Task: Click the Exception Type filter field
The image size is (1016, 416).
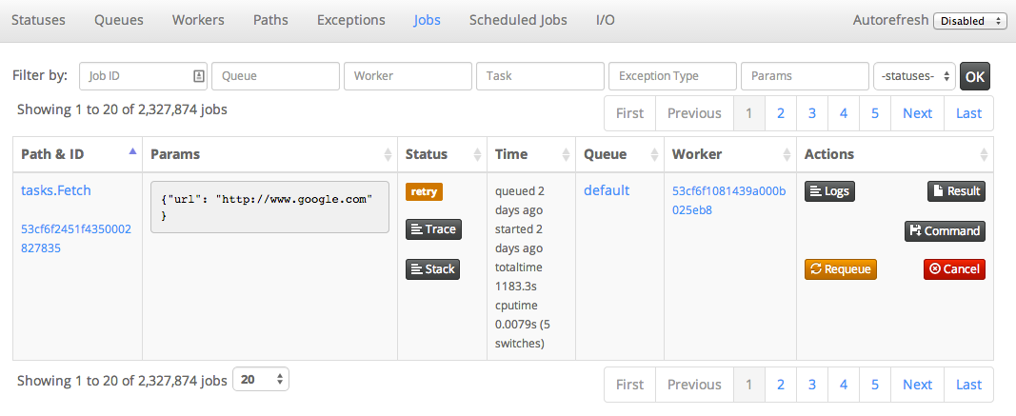Action: [x=672, y=76]
